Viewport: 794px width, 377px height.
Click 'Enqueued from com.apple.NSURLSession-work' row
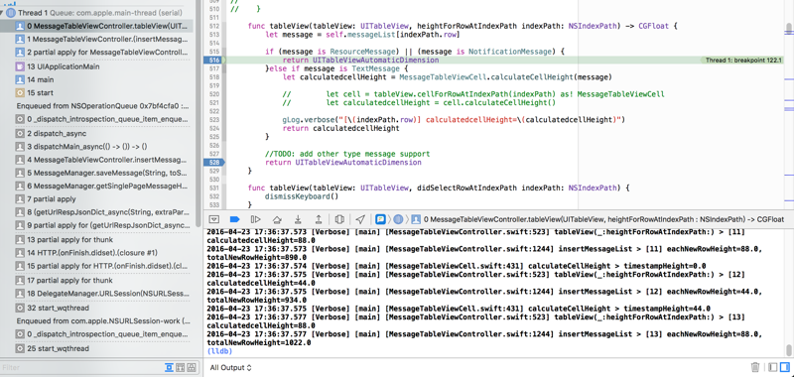pyautogui.click(x=96, y=320)
